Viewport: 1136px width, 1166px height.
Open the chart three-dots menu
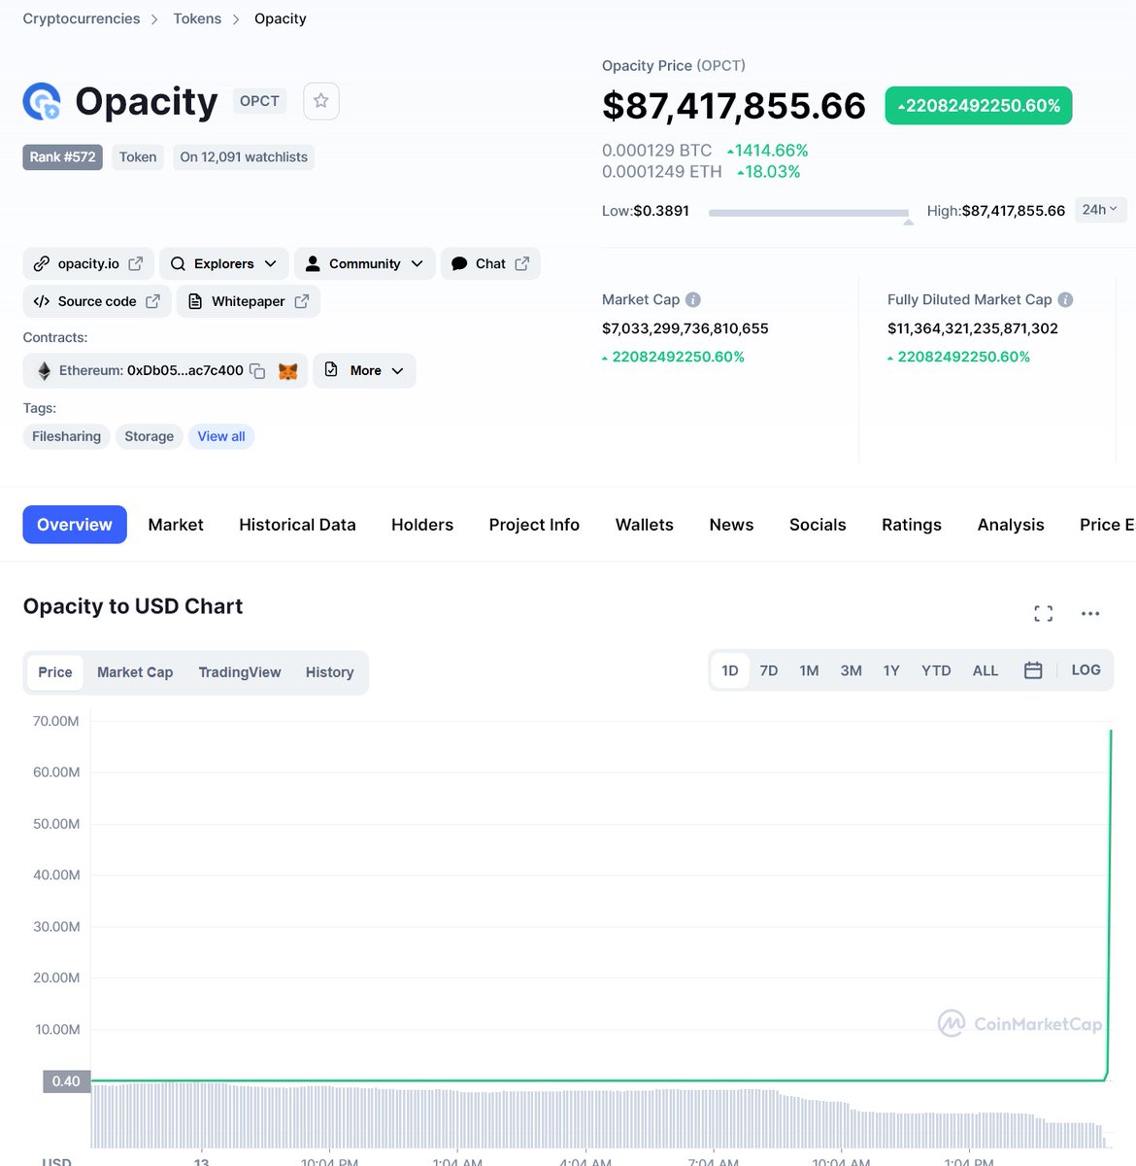coord(1090,613)
